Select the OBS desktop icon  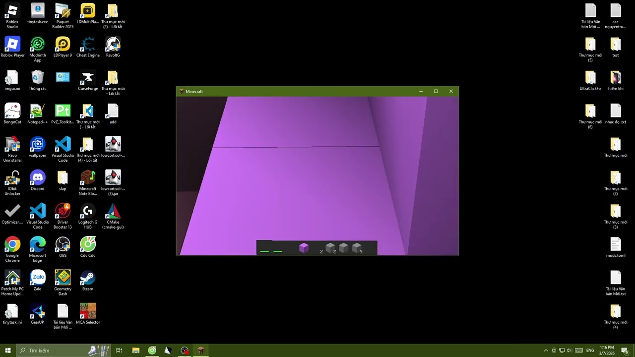pos(63,247)
